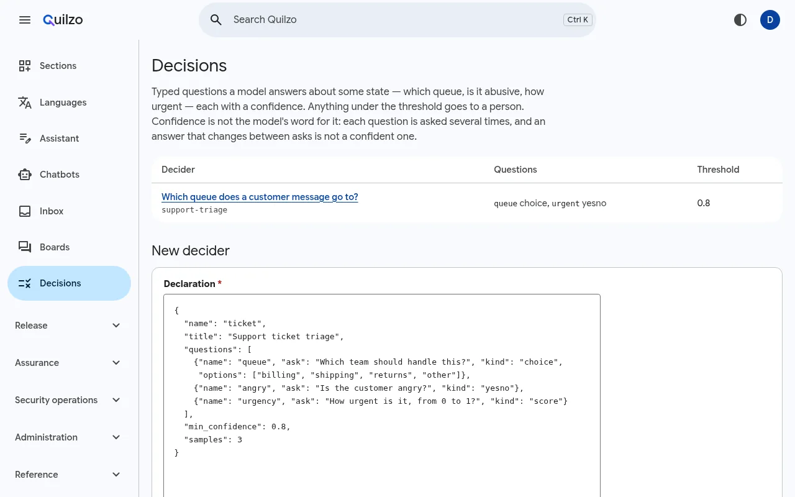This screenshot has width=795, height=497.
Task: Click the Decider column header
Action: [x=178, y=170]
